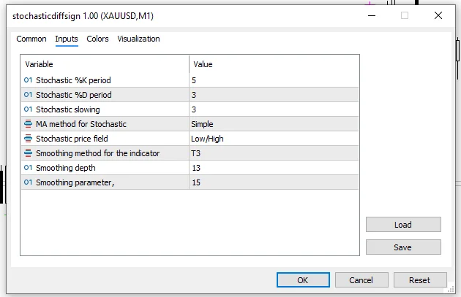Select the 'Stochastic slowing' variable name
Viewport: 461px width, 297px height.
tap(68, 109)
